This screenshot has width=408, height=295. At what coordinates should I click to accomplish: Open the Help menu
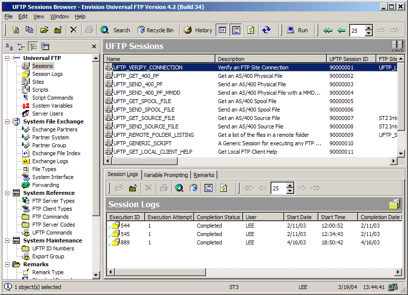tap(80, 16)
